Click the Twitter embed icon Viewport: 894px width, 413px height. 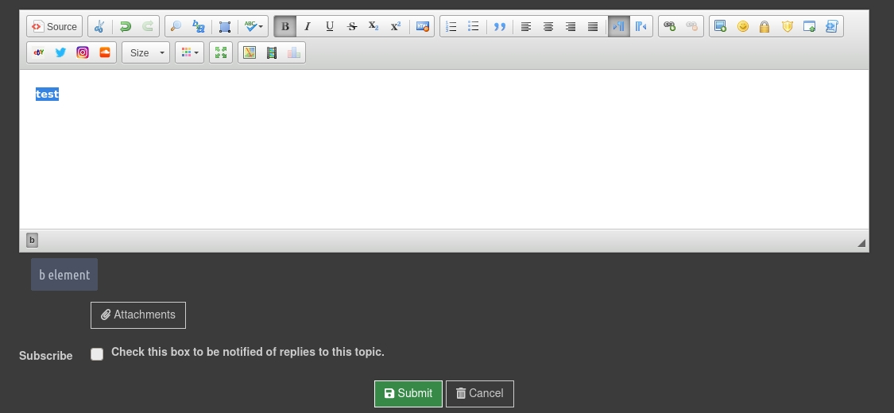pos(60,52)
